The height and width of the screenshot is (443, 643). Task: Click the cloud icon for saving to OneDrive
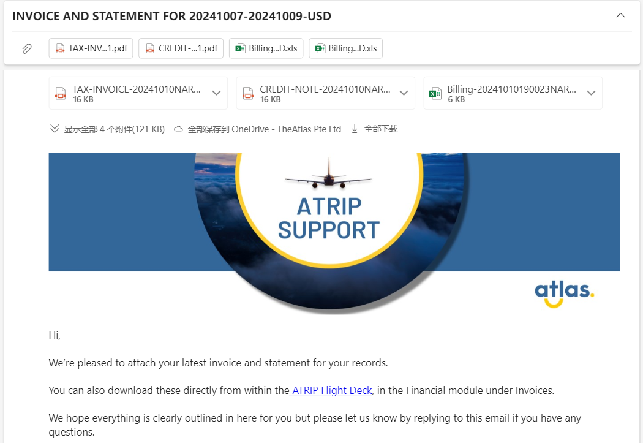(x=179, y=129)
